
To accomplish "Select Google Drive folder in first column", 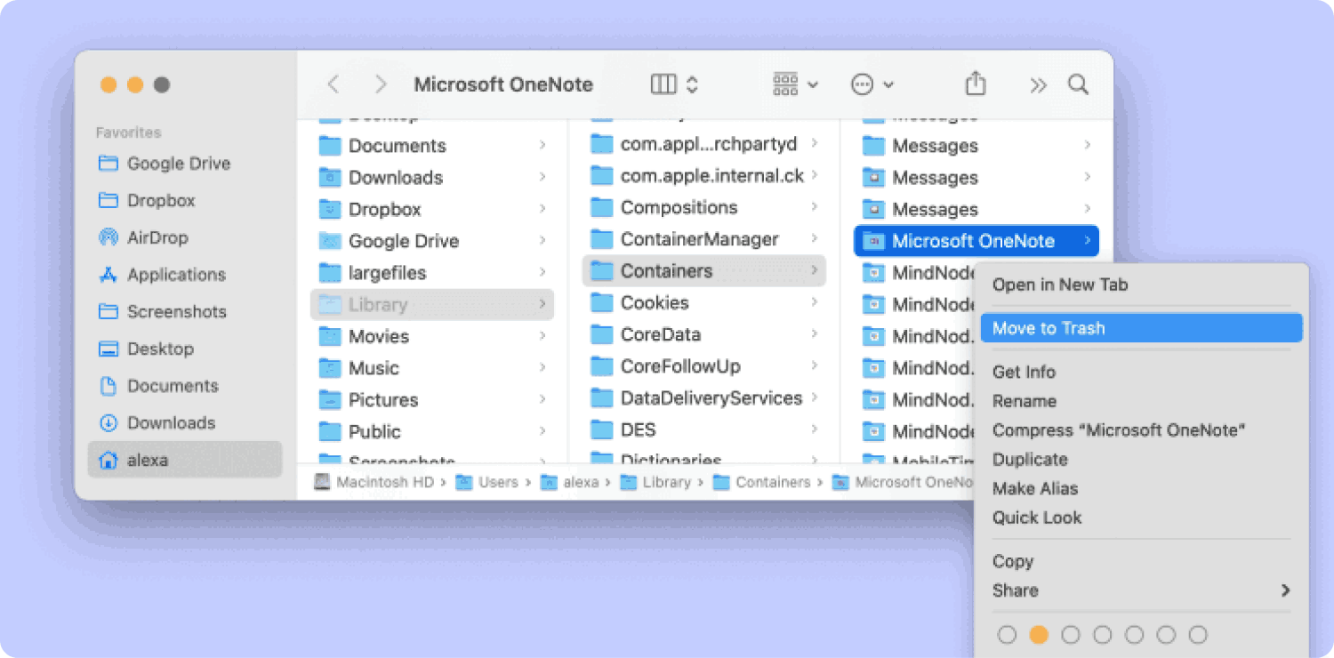I will (x=432, y=241).
